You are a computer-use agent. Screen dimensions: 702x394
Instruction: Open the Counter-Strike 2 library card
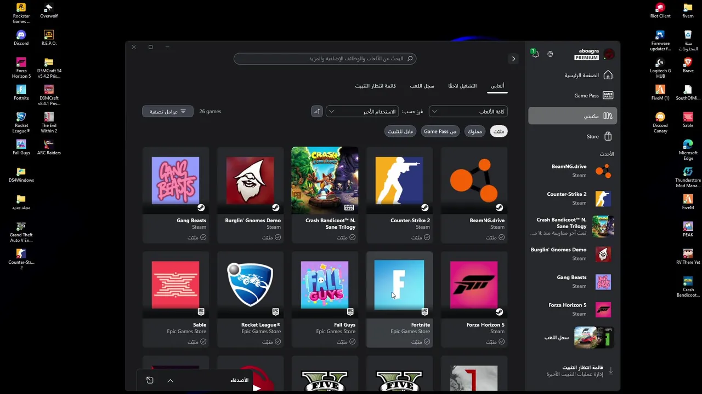click(x=399, y=194)
